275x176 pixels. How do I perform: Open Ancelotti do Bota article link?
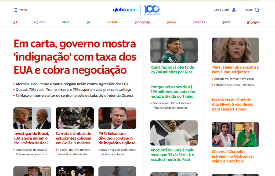pos(172,155)
